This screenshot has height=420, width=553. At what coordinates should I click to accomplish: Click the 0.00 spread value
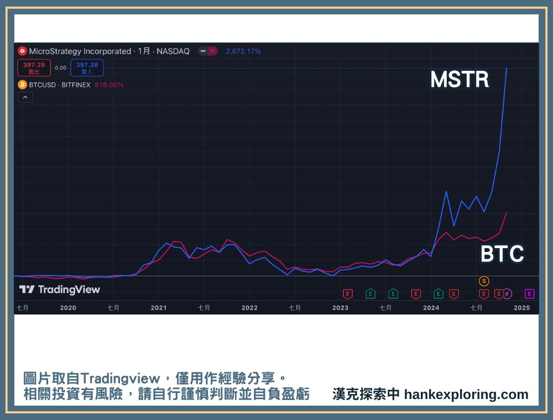pyautogui.click(x=61, y=67)
